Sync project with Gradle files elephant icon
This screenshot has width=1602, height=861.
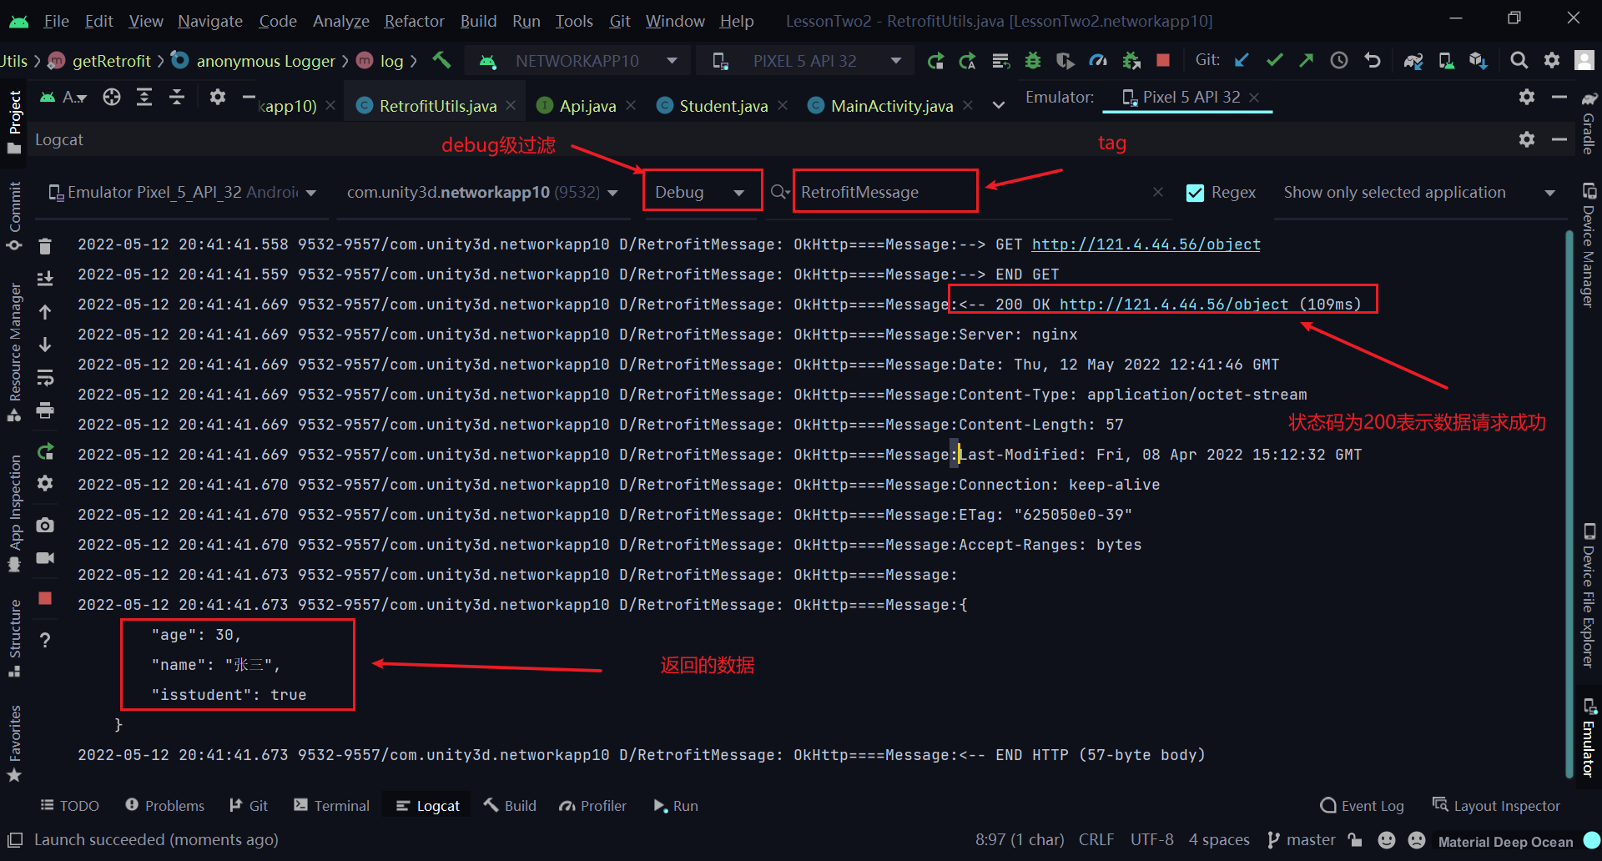[1413, 61]
